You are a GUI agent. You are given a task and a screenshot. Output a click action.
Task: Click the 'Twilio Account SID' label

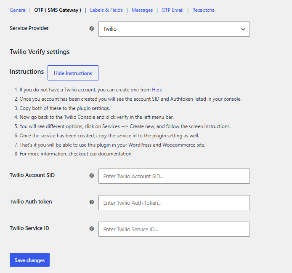(x=32, y=175)
